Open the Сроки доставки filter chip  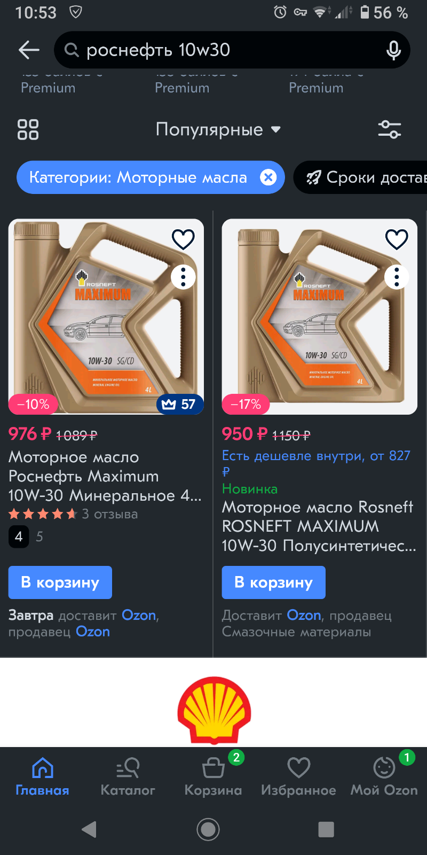point(360,177)
